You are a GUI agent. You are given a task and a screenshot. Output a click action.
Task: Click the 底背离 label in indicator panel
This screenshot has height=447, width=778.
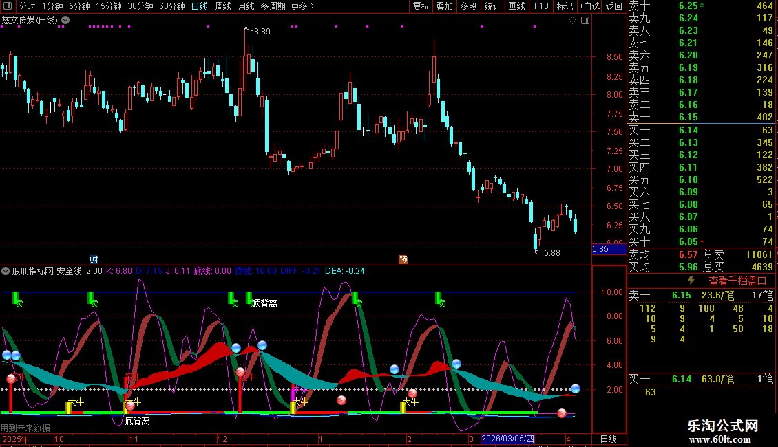[x=138, y=421]
